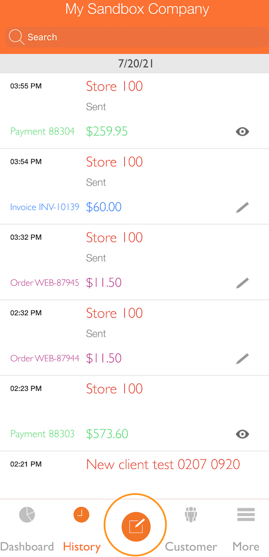Open the New client test 0207 0920 entry

click(163, 465)
